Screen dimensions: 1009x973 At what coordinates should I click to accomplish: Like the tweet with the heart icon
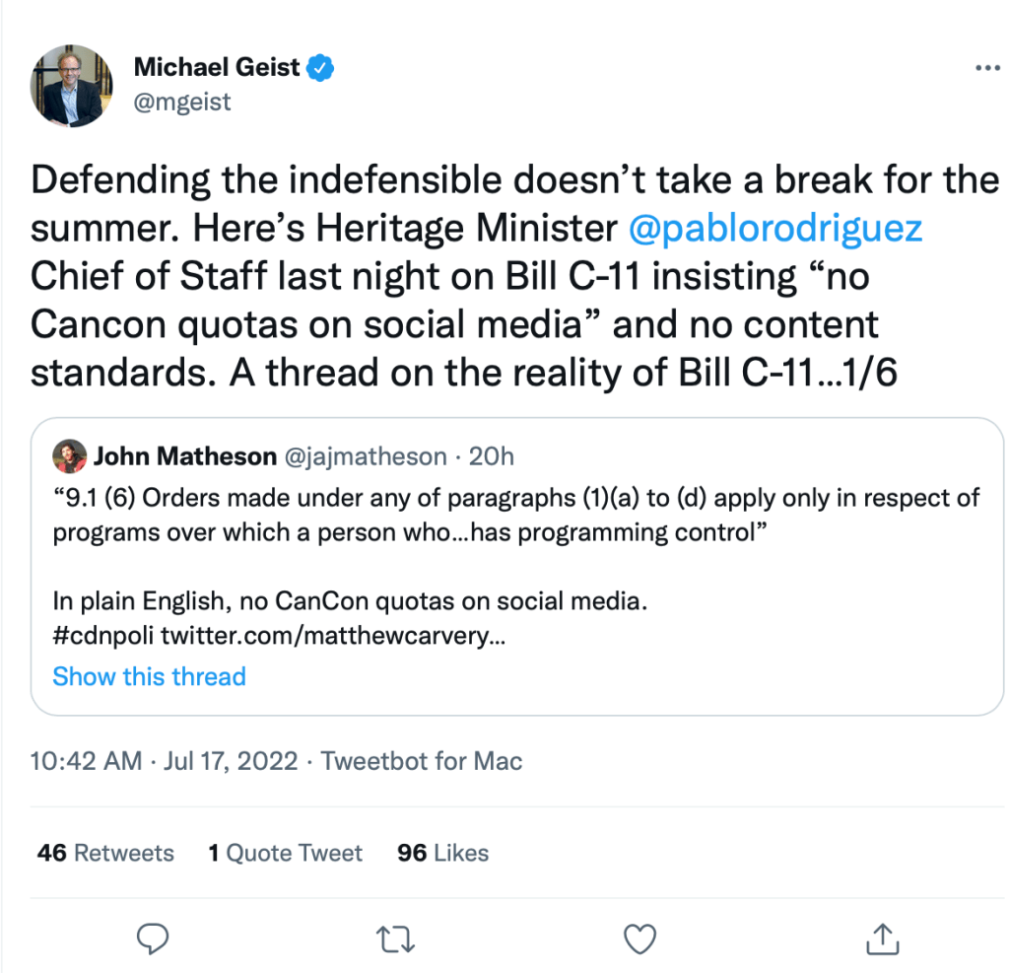pyautogui.click(x=641, y=938)
